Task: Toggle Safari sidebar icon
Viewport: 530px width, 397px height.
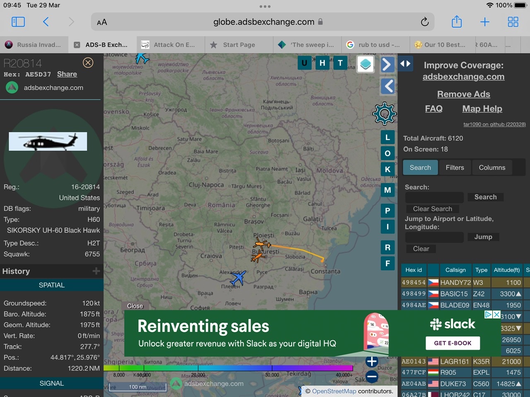Action: [x=18, y=22]
